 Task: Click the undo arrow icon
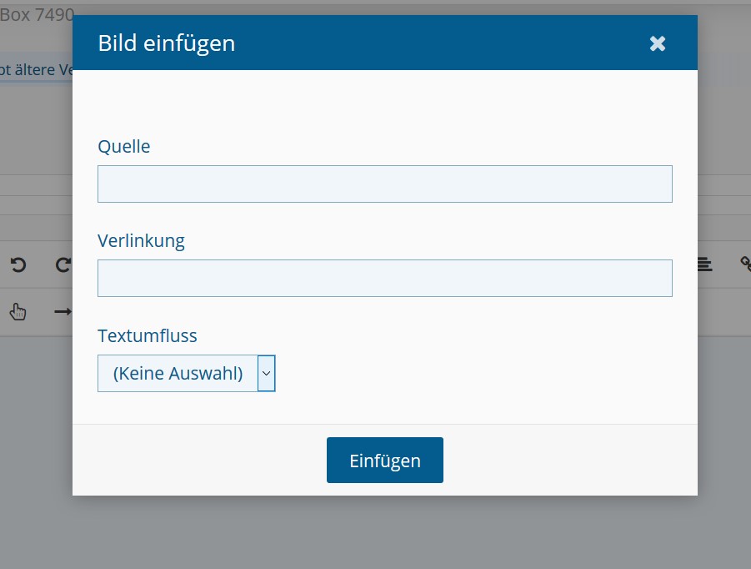click(x=18, y=265)
